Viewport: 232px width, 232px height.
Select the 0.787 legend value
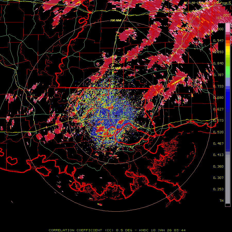[218, 75]
